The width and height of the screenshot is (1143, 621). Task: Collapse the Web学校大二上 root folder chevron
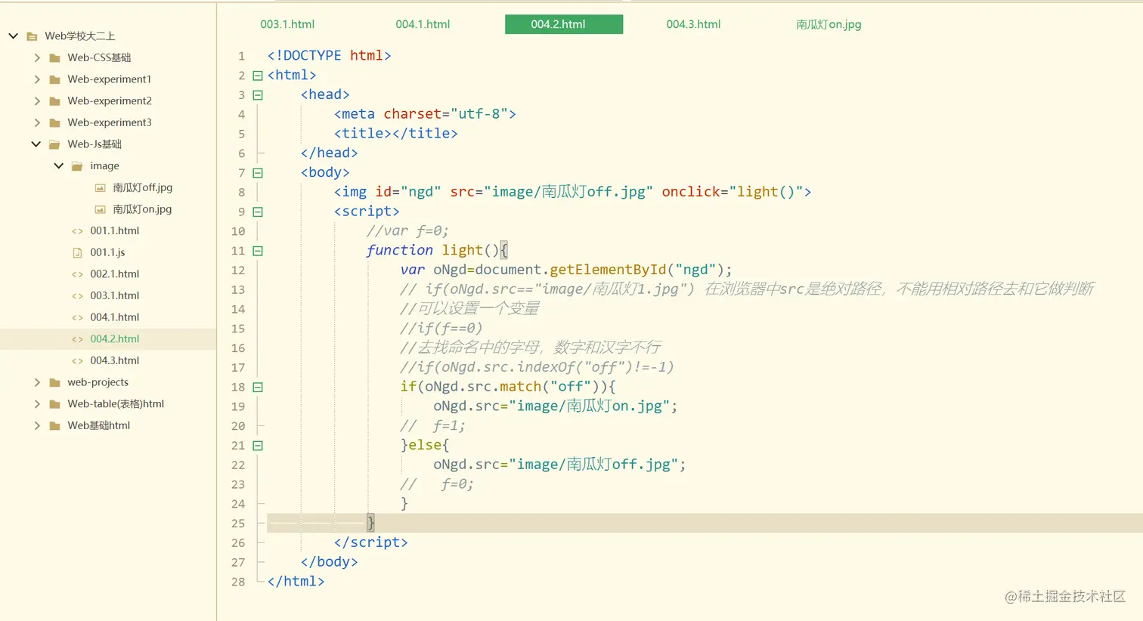tap(14, 36)
